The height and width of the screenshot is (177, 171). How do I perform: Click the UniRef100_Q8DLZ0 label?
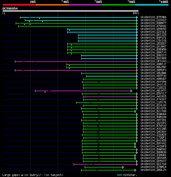[153, 170]
